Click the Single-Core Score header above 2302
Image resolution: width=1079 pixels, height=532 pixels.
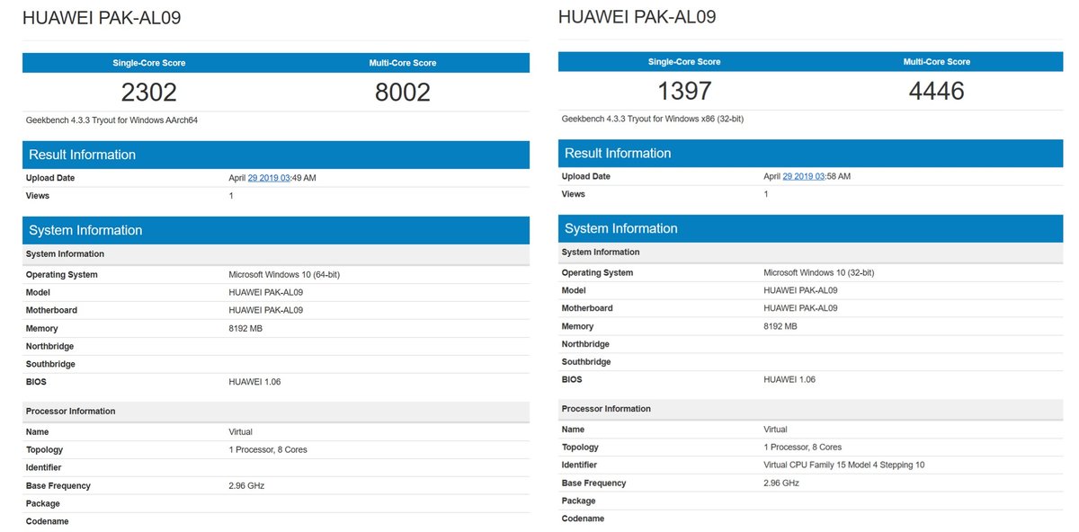pyautogui.click(x=149, y=63)
